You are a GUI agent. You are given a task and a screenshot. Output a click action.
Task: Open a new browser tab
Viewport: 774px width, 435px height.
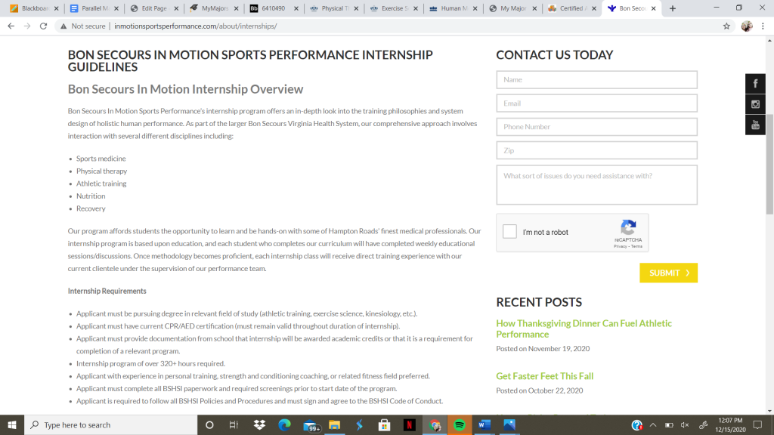672,8
